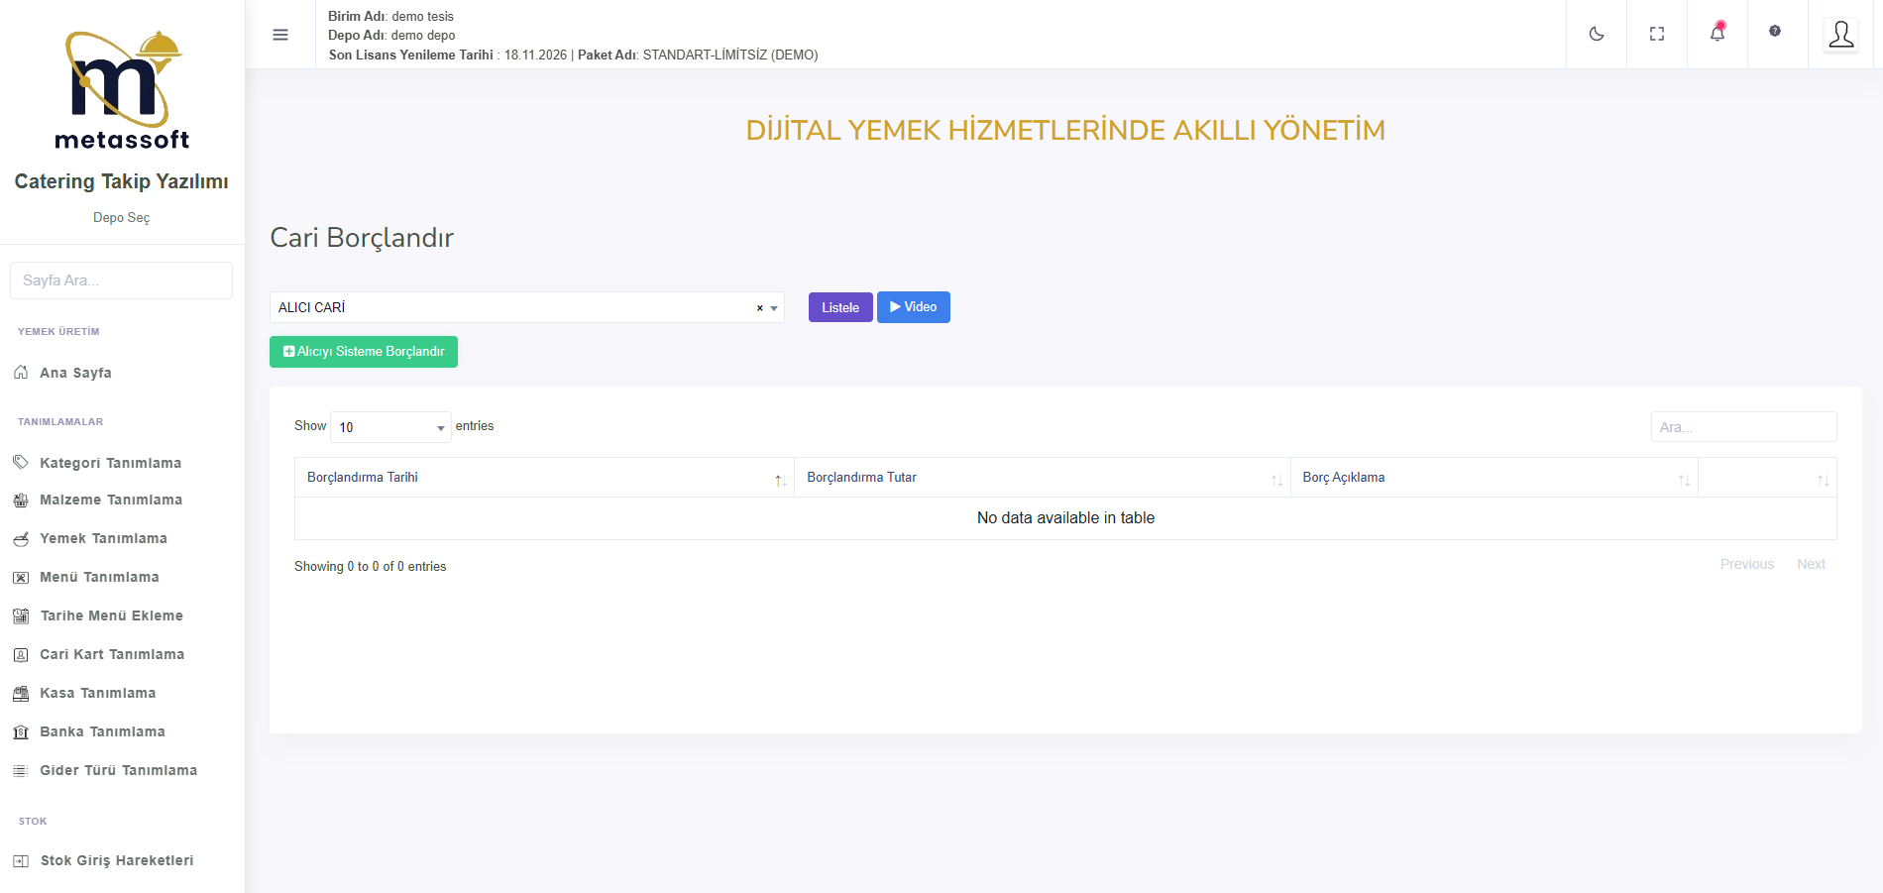Enter fullscreen mode via the top bar icon

1656,34
